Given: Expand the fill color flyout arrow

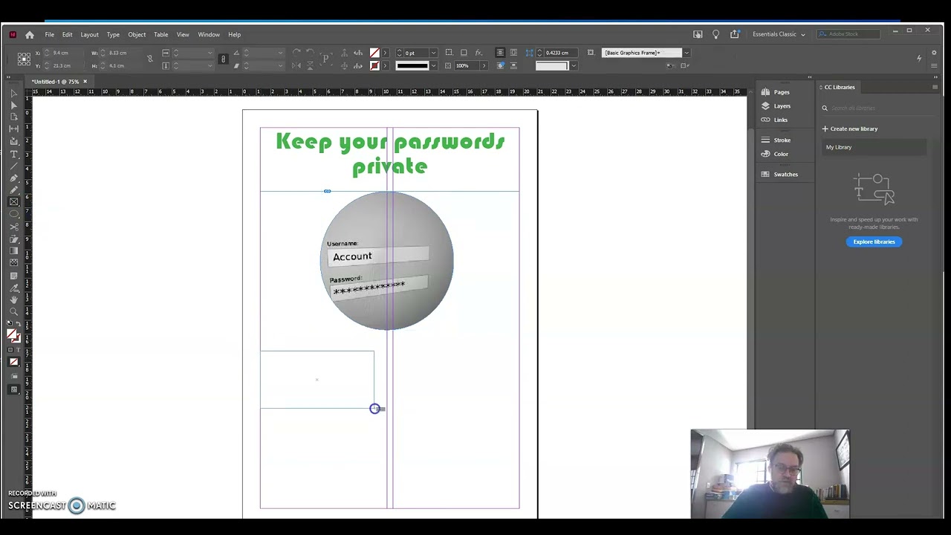Looking at the screenshot, I should tap(385, 52).
